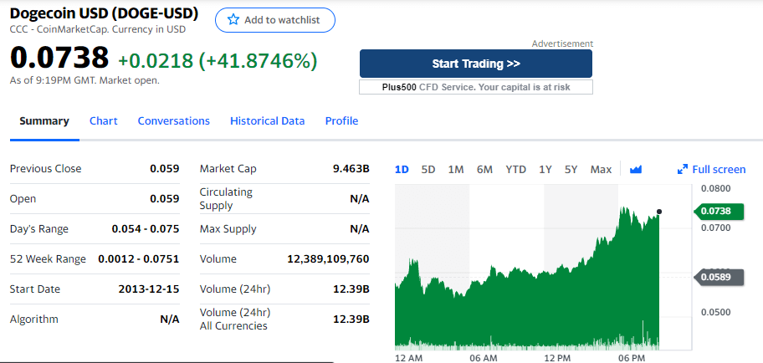The height and width of the screenshot is (363, 763).
Task: Click the +0.0218 (+41.8746%) change text
Action: 218,60
